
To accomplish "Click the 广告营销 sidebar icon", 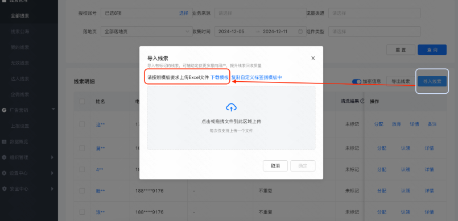I will pos(4,110).
